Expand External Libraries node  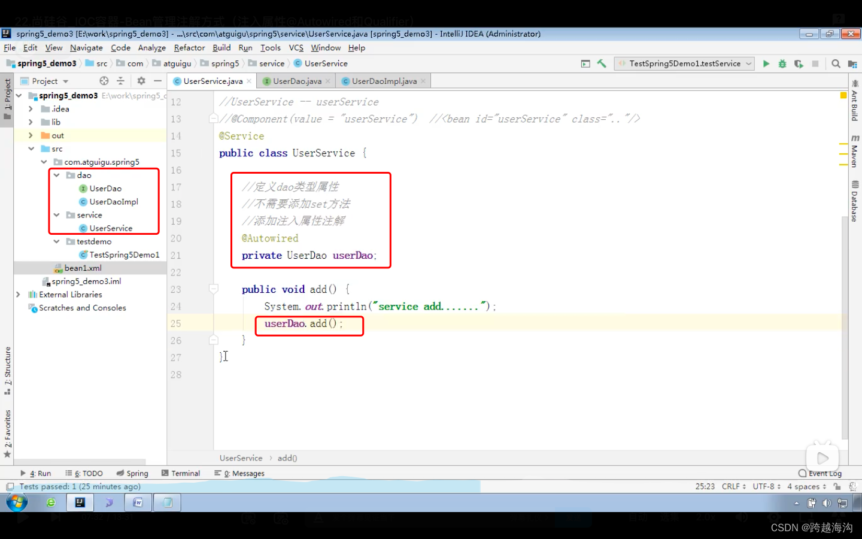point(18,295)
